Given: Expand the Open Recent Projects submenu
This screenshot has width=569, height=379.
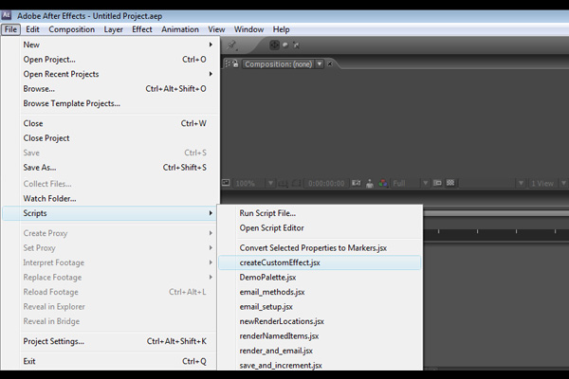Looking at the screenshot, I should [x=110, y=74].
